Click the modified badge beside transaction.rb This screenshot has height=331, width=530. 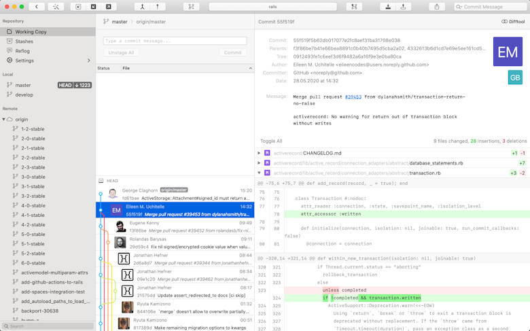coord(267,173)
